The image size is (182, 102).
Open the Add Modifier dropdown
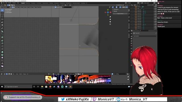[145, 36]
